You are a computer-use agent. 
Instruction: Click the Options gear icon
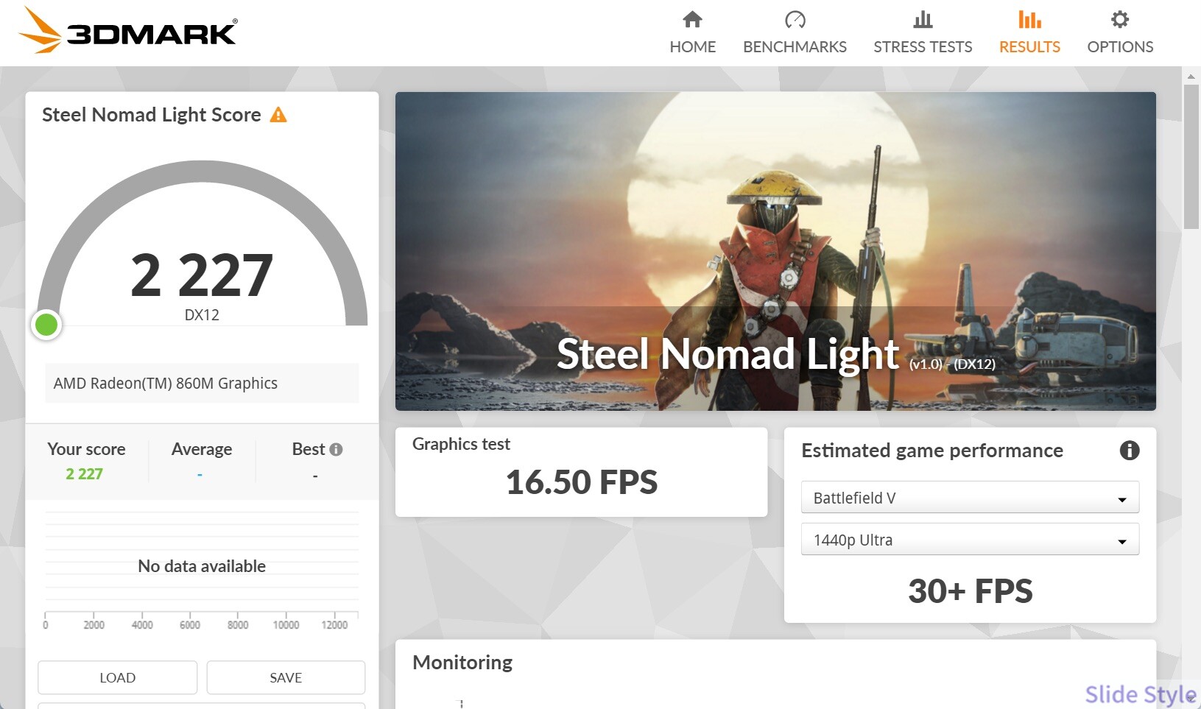[x=1120, y=19]
